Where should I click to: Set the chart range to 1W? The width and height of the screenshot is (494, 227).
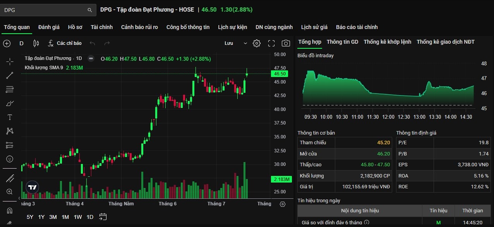tap(78, 217)
